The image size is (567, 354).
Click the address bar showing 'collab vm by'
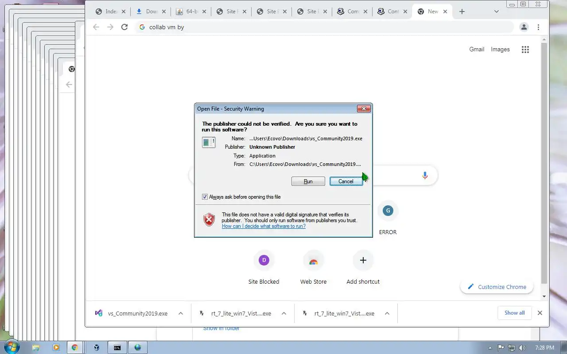pos(326,27)
